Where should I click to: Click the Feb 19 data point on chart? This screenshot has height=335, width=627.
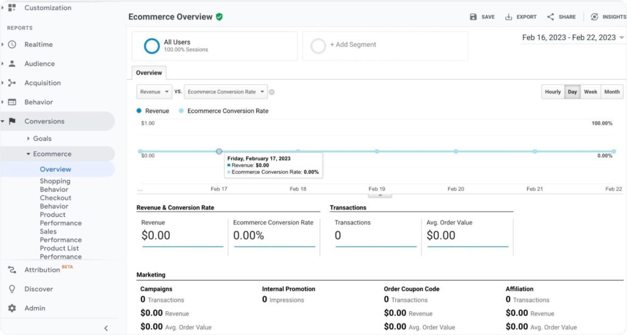(x=377, y=151)
